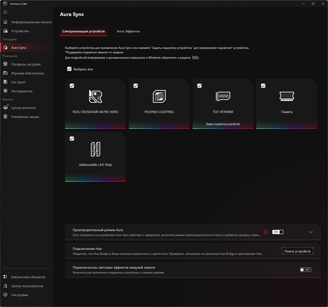Uncheck the Память device checkbox
328x307 pixels.
pos(263,86)
